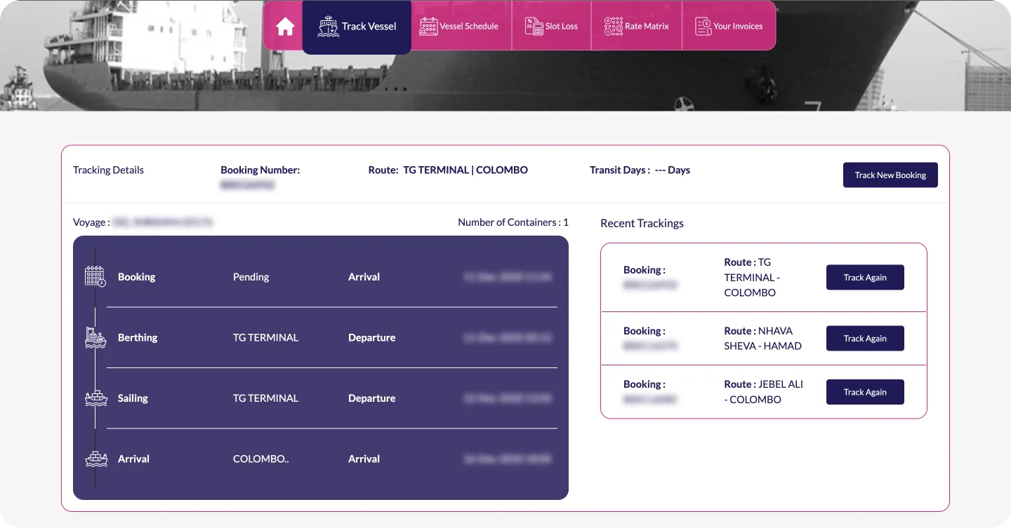Switch to the Rate Matrix tab
This screenshot has width=1011, height=528.
point(637,26)
